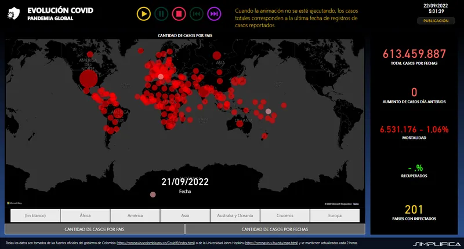Start the animation with the yellow play button
464x249 pixels.
(x=143, y=14)
